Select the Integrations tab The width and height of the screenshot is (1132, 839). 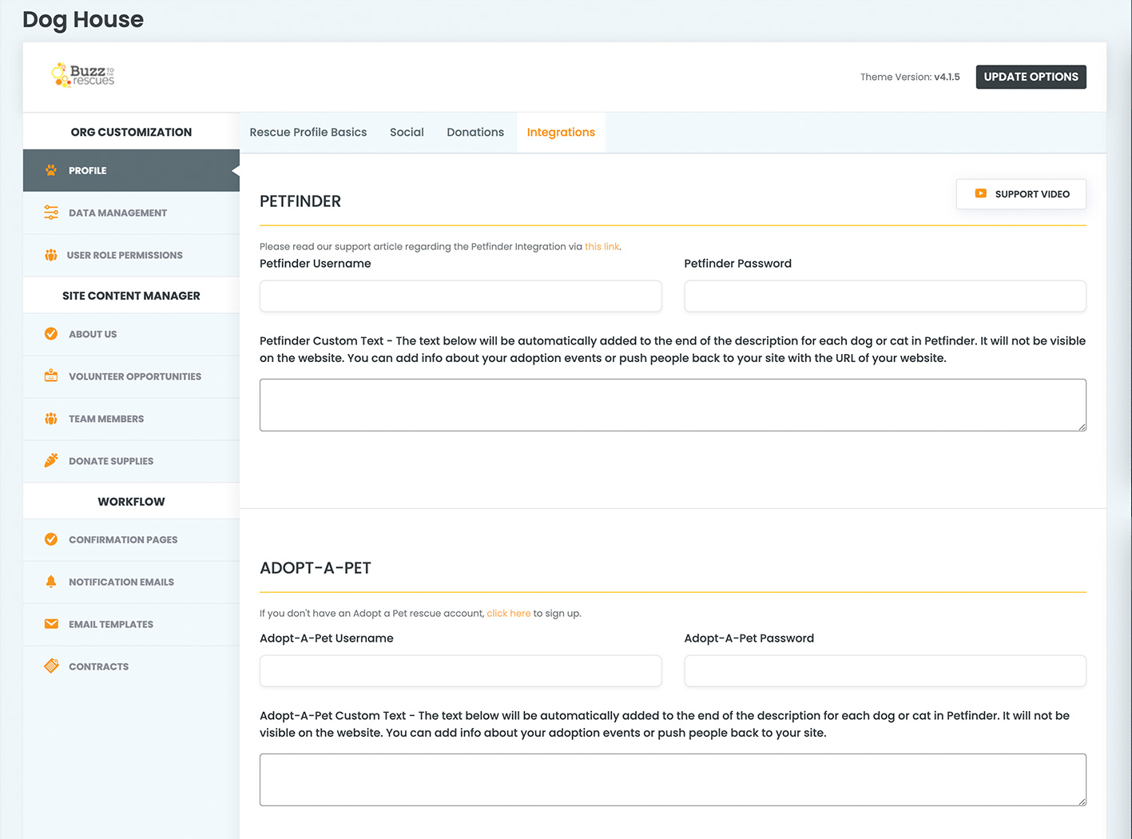point(561,133)
